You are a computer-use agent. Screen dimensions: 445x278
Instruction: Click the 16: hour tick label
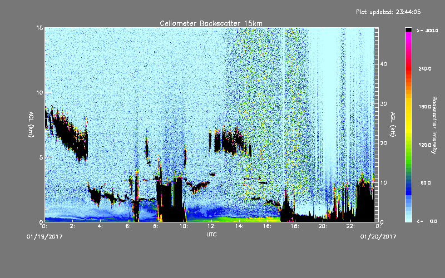pyautogui.click(x=267, y=226)
